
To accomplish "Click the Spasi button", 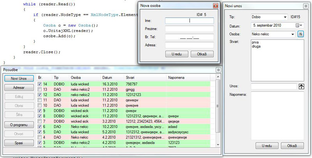I will click(x=19, y=143).
